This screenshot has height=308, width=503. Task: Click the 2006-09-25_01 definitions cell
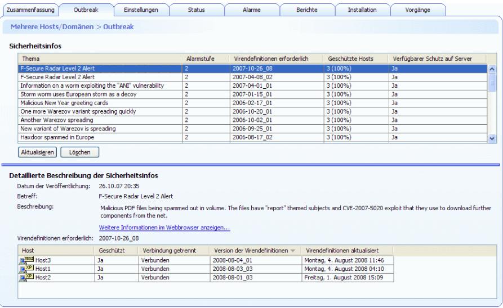pos(277,129)
